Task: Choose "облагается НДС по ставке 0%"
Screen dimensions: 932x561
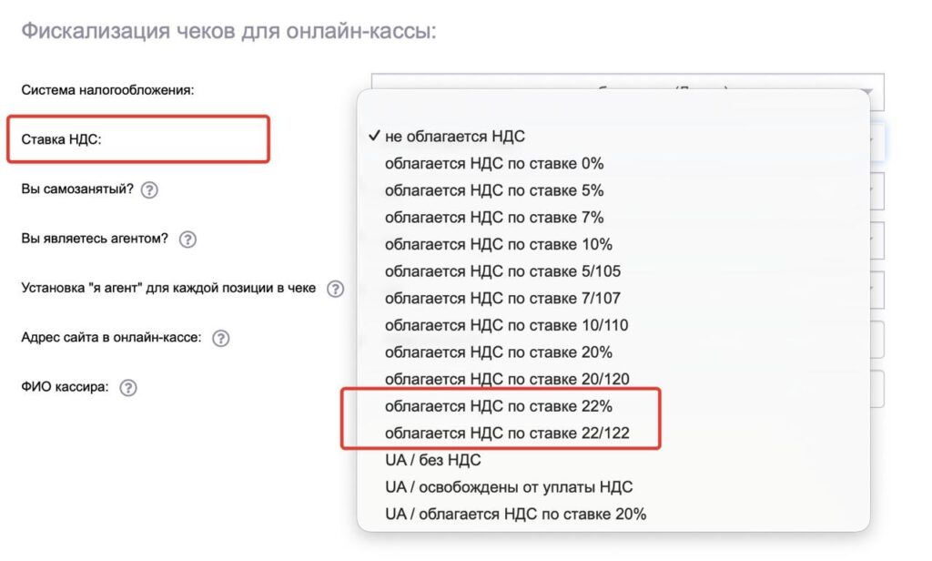Action: click(494, 164)
